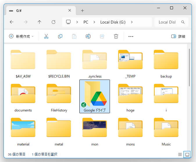Expand the 新規作成 dropdown menu
The width and height of the screenshot is (196, 162).
(x=21, y=36)
